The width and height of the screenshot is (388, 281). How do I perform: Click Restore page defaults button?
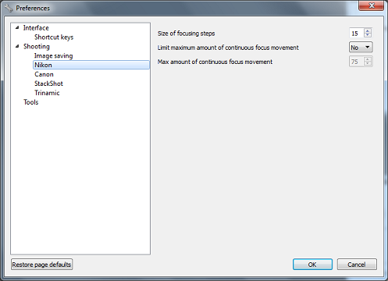point(41,265)
